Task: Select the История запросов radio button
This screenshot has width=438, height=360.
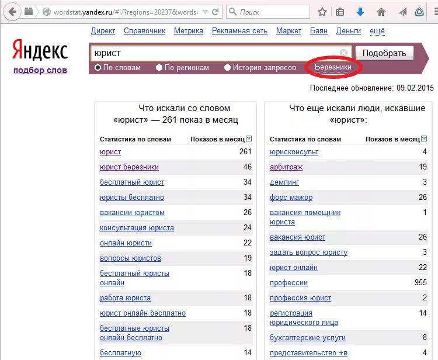Action: (227, 68)
